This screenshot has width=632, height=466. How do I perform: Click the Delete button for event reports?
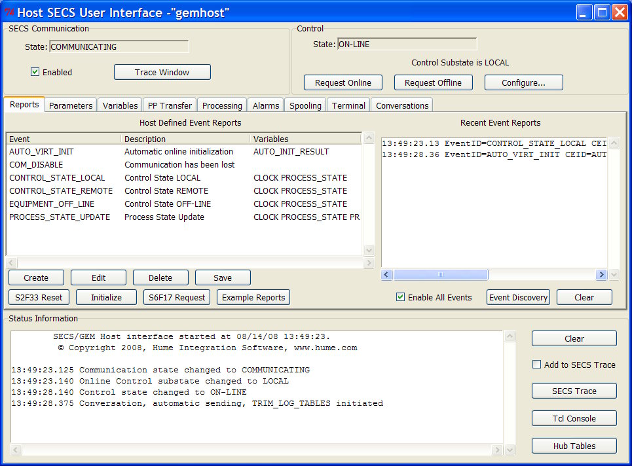[x=160, y=278]
